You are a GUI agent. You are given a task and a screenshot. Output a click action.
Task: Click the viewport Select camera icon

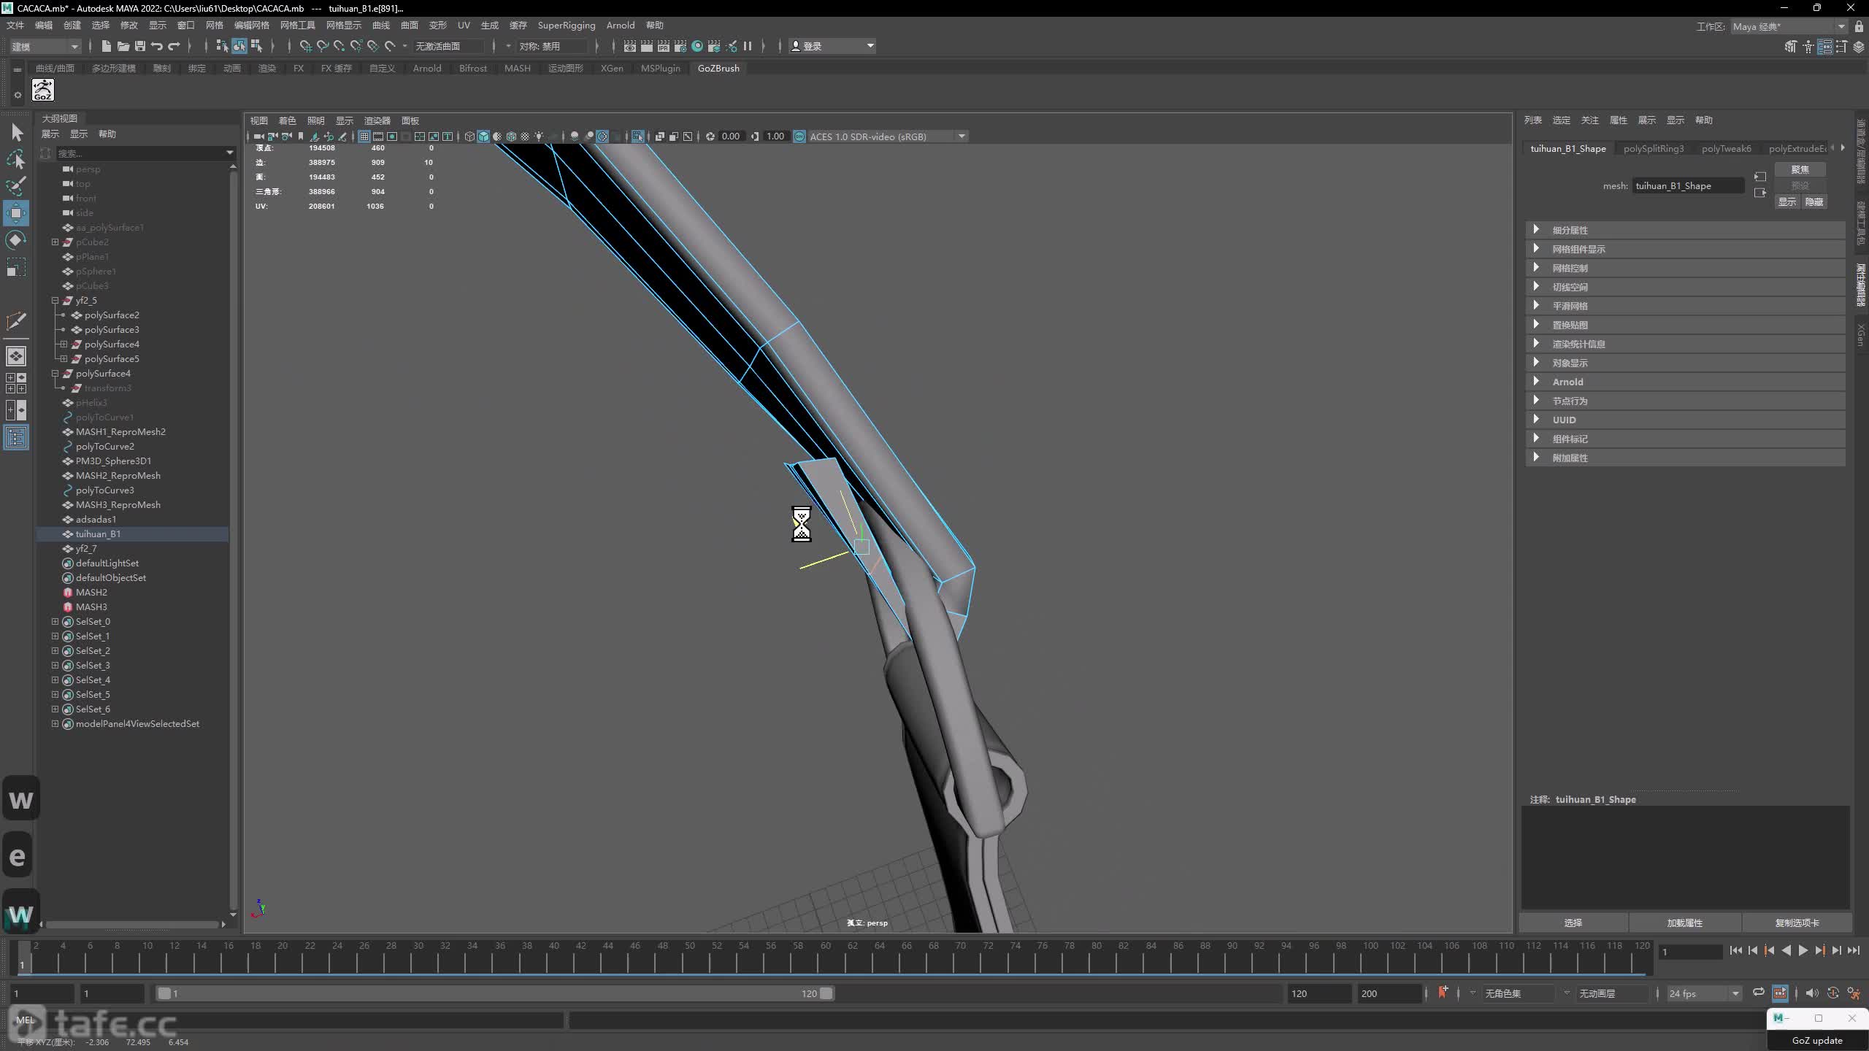[258, 136]
